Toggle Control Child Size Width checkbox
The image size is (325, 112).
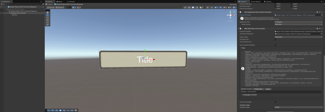pos(275,4)
